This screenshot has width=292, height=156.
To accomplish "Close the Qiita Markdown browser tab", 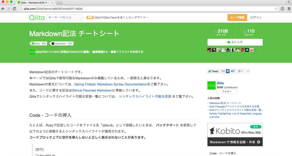I will pyautogui.click(x=52, y=3).
